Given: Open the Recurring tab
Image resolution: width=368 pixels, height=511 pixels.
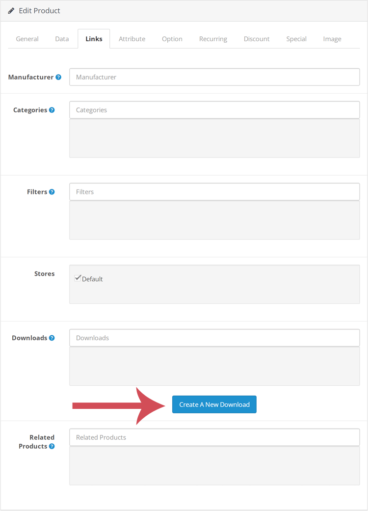Looking at the screenshot, I should coord(213,39).
